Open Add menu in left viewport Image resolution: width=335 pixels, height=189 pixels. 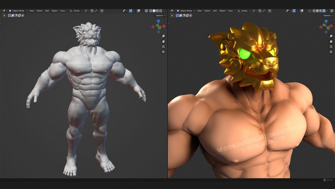(47, 11)
